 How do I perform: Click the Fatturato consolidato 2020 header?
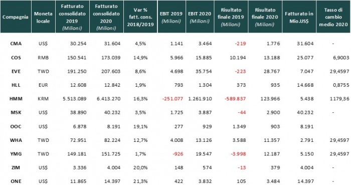pos(106,17)
